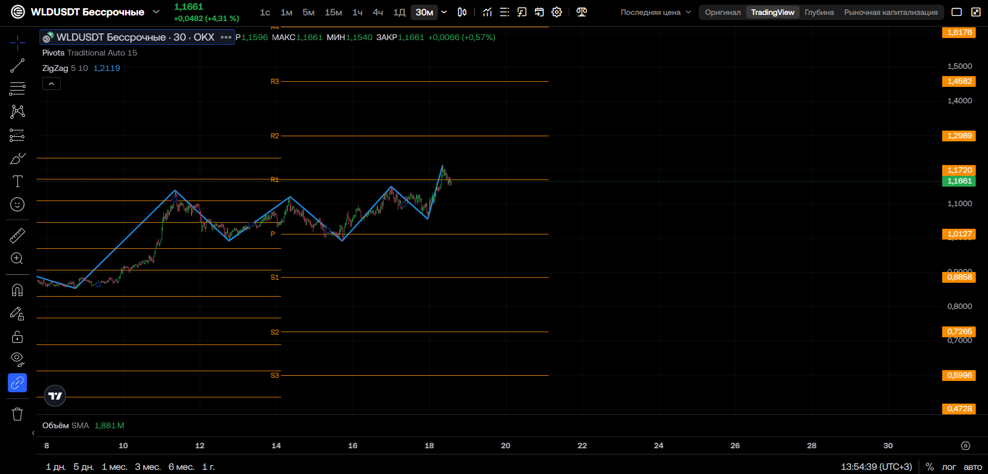Select the 15м timeframe

pos(333,12)
